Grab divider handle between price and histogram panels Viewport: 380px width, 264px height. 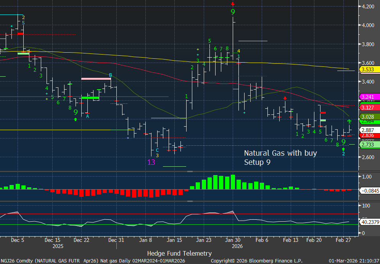coord(190,172)
